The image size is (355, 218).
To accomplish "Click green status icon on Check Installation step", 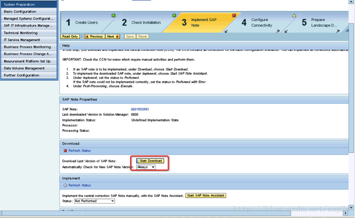I will [174, 16].
